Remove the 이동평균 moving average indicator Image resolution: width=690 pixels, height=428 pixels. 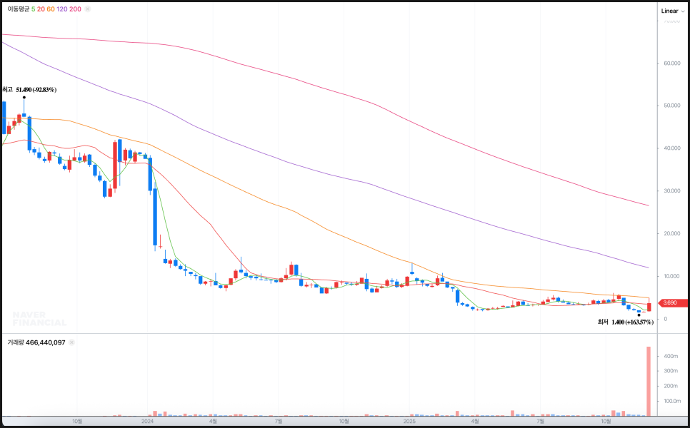[88, 9]
